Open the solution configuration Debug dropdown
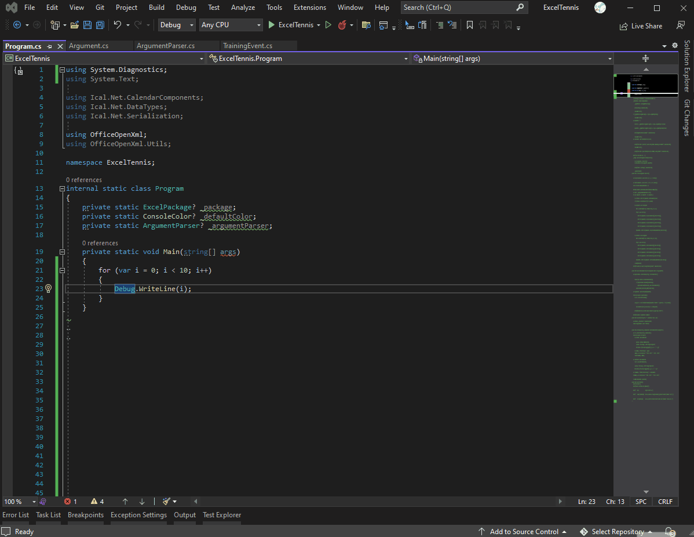 pyautogui.click(x=176, y=25)
